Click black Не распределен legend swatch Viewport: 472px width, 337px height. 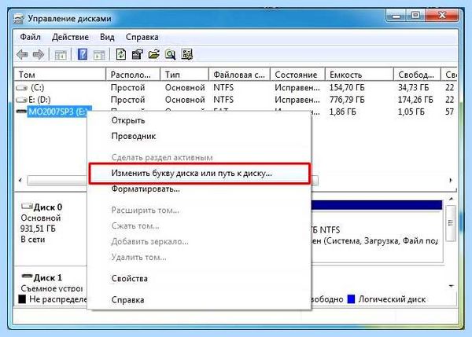(x=22, y=299)
